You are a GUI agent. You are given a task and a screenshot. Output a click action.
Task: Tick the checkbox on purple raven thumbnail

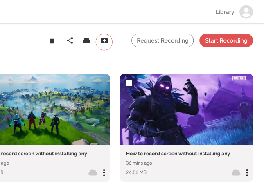(x=129, y=83)
